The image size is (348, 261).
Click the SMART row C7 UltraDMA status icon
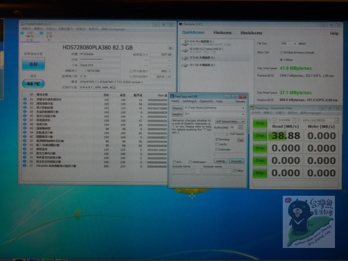pyautogui.click(x=25, y=166)
